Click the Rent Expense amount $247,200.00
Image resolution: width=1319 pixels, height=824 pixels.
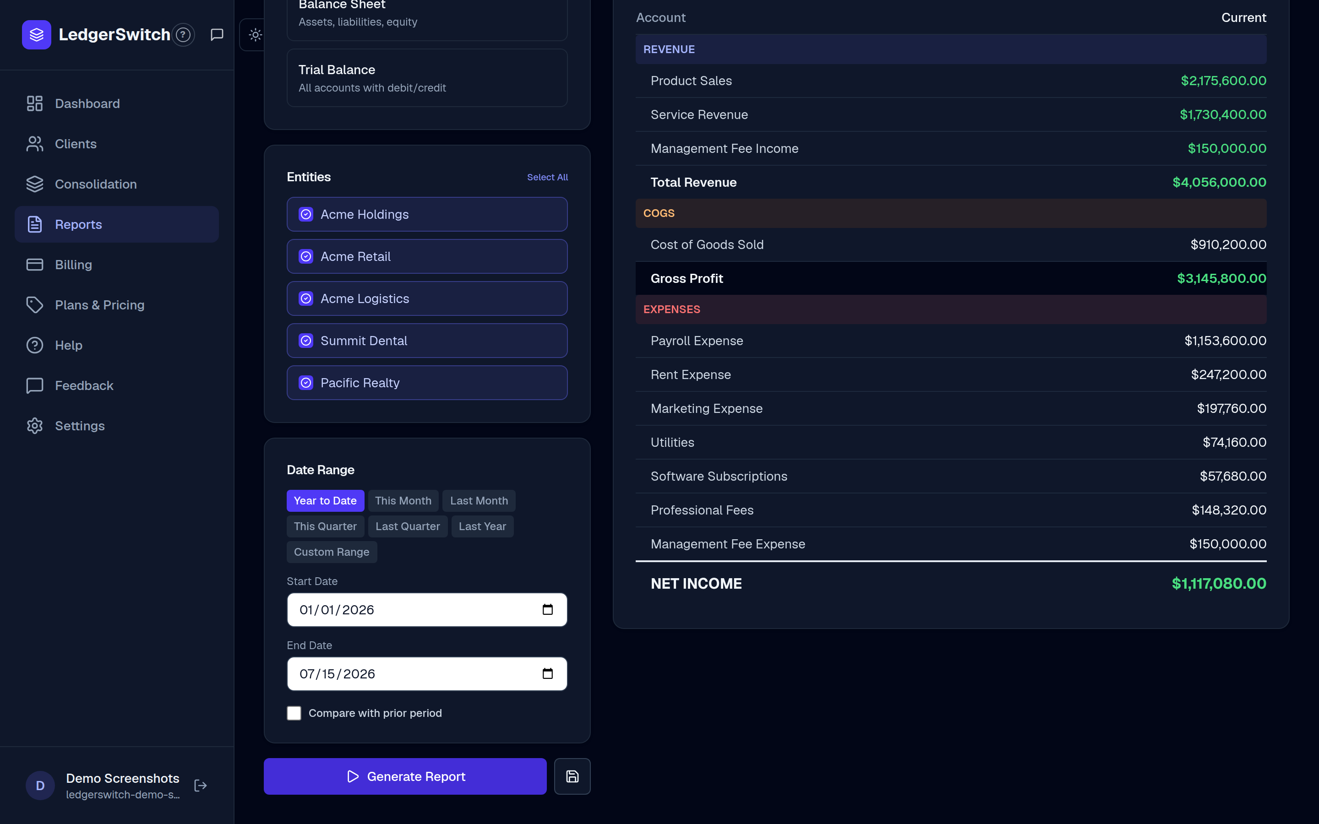(1228, 374)
